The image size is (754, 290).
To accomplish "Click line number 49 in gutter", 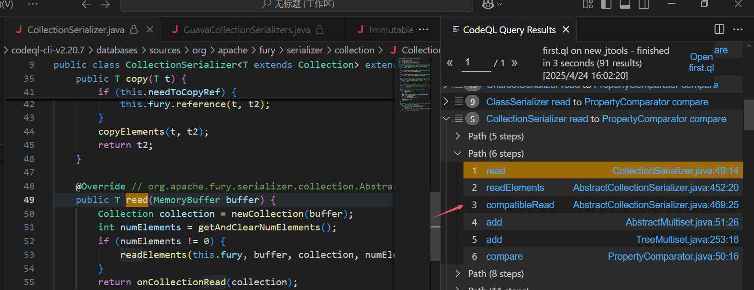I will pos(29,200).
